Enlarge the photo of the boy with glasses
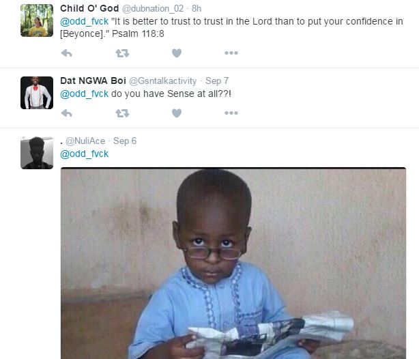This screenshot has width=419, height=359. [233, 263]
